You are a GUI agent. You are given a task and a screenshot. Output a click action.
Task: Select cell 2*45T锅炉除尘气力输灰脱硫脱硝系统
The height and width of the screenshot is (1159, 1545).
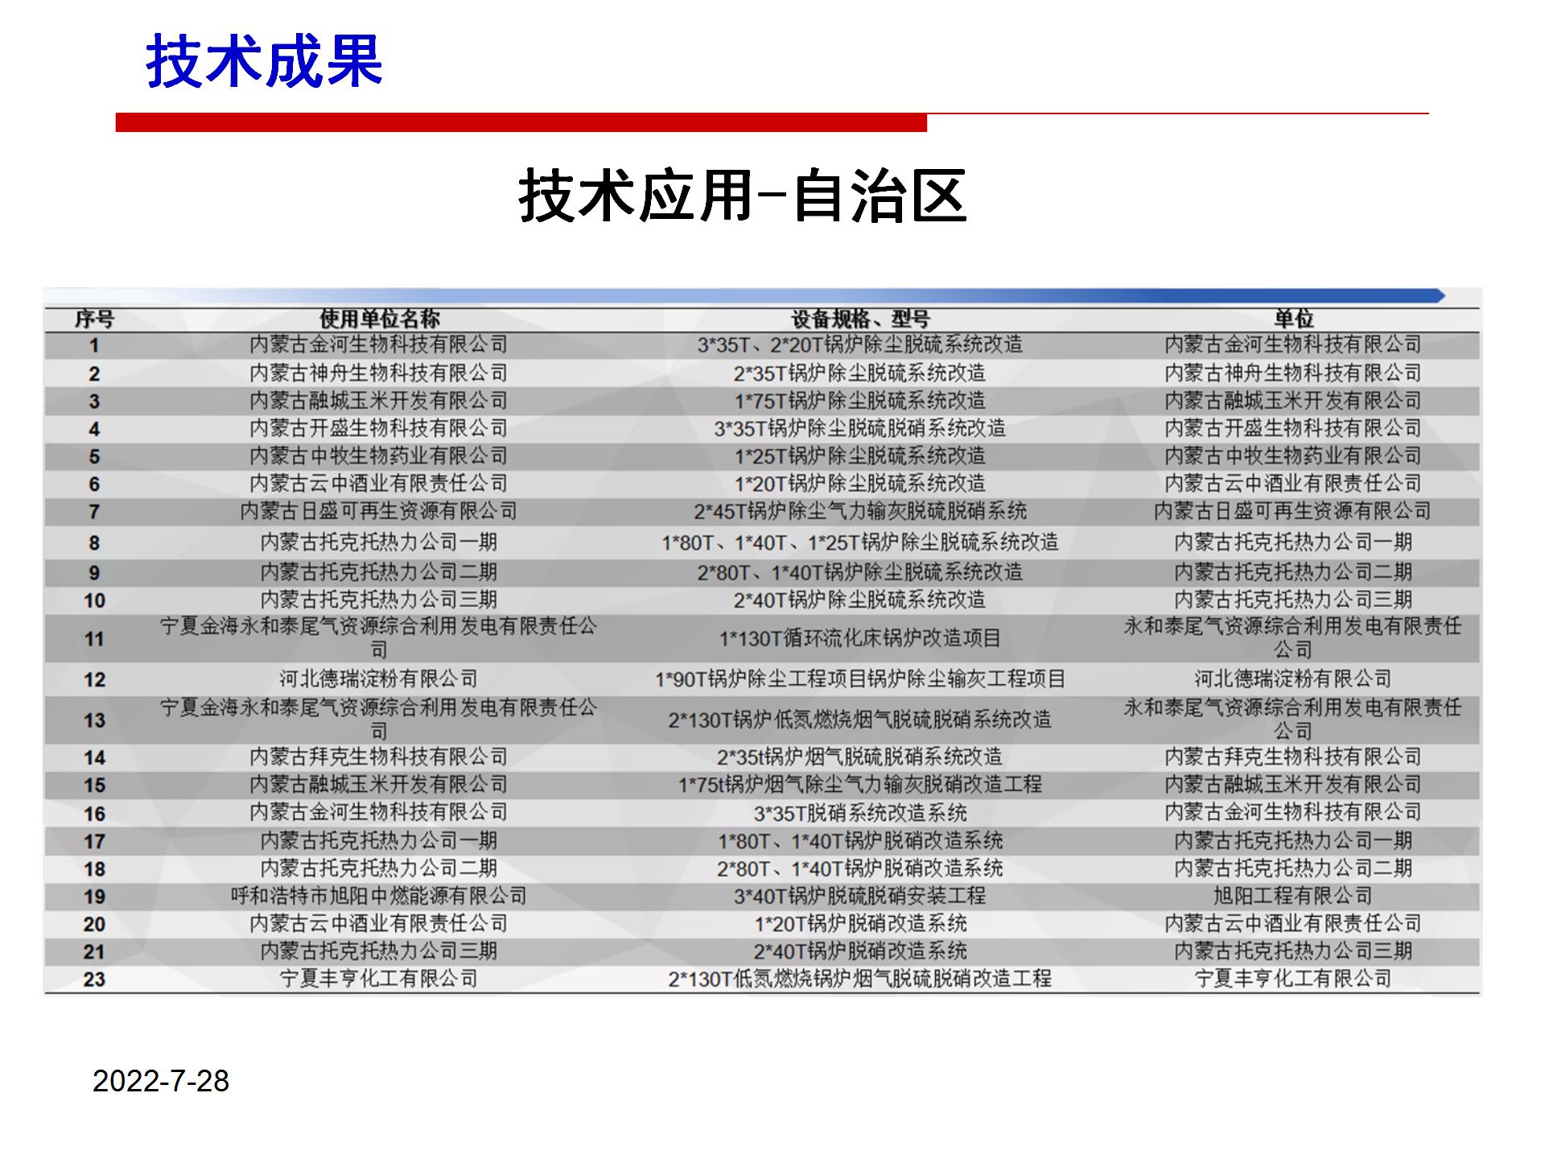tap(860, 511)
